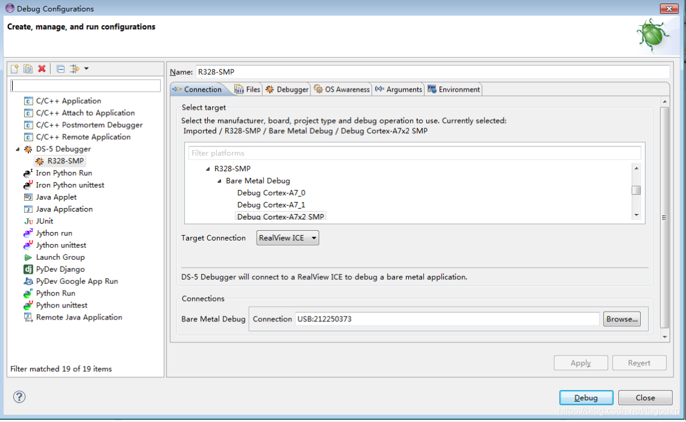Open the help question mark icon
The height and width of the screenshot is (422, 686).
click(x=19, y=397)
